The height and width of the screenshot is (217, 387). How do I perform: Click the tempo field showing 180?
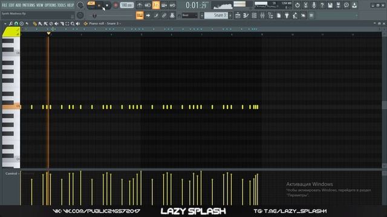[x=127, y=5]
